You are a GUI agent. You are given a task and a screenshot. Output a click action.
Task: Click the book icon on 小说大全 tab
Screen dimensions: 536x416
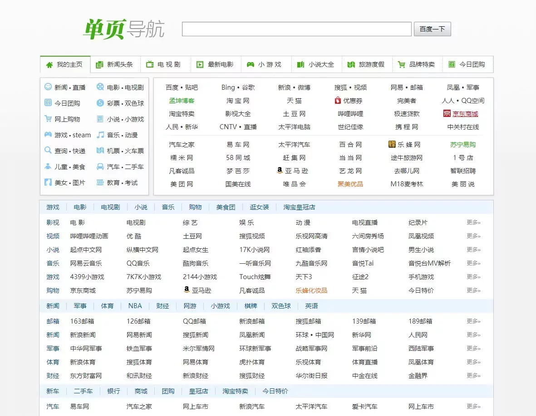tap(300, 64)
